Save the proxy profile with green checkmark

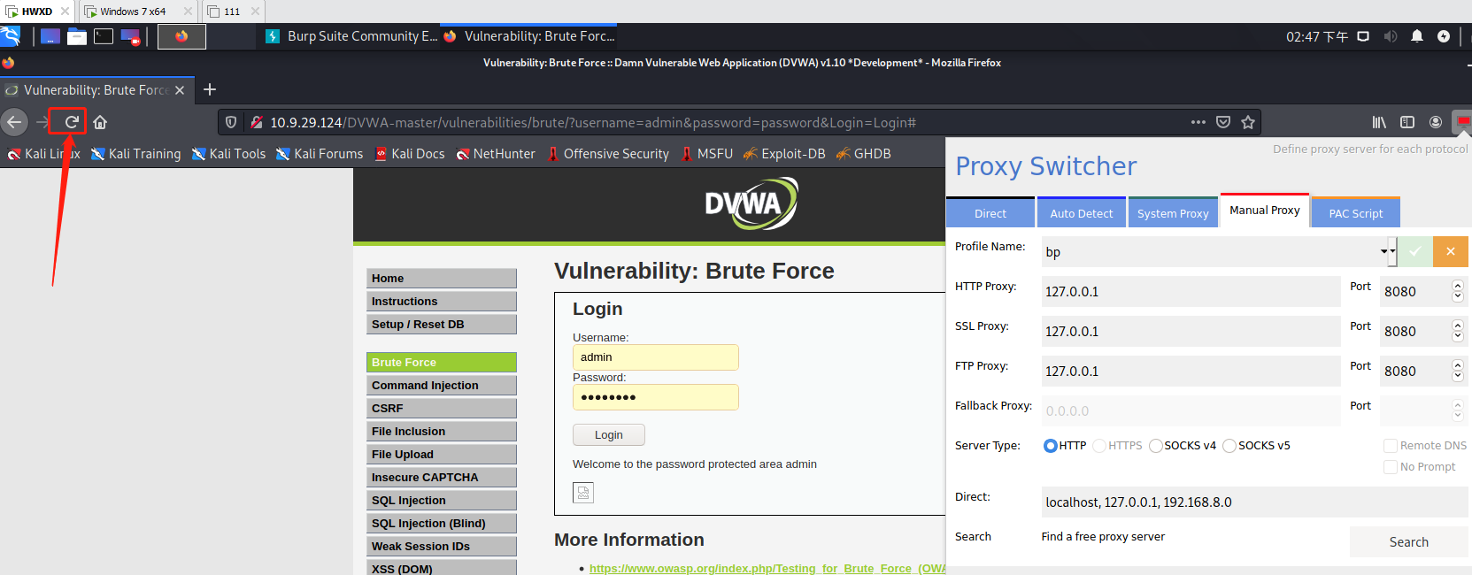[1414, 251]
